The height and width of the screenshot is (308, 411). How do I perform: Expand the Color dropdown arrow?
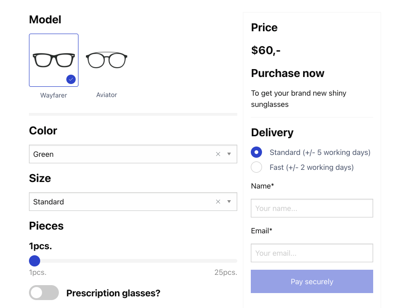pos(229,154)
